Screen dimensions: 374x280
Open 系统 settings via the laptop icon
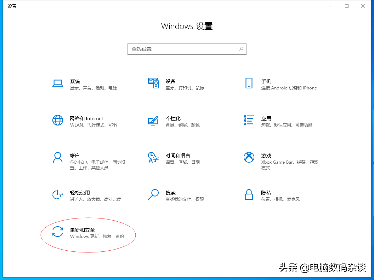(x=58, y=84)
